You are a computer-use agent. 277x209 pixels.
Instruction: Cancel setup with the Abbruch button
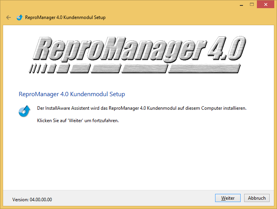pyautogui.click(x=256, y=198)
